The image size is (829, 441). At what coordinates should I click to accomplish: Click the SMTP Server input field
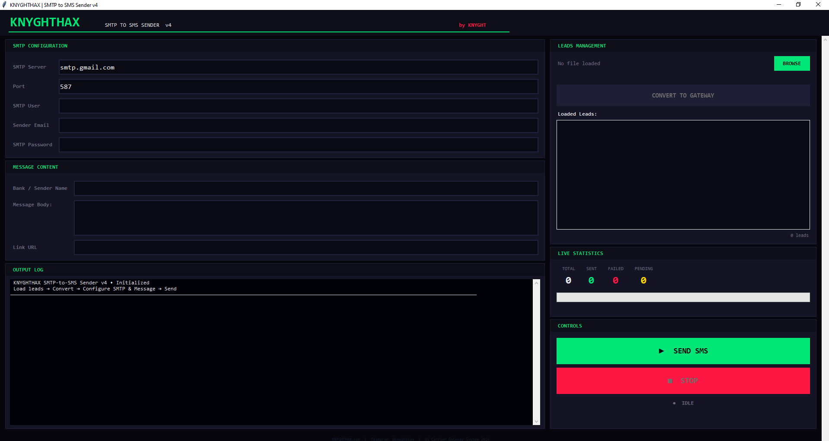298,67
